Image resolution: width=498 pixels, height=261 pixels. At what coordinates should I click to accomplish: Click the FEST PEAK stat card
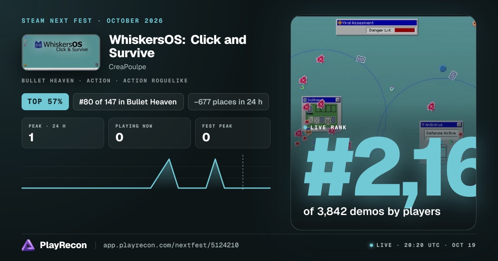coord(233,133)
